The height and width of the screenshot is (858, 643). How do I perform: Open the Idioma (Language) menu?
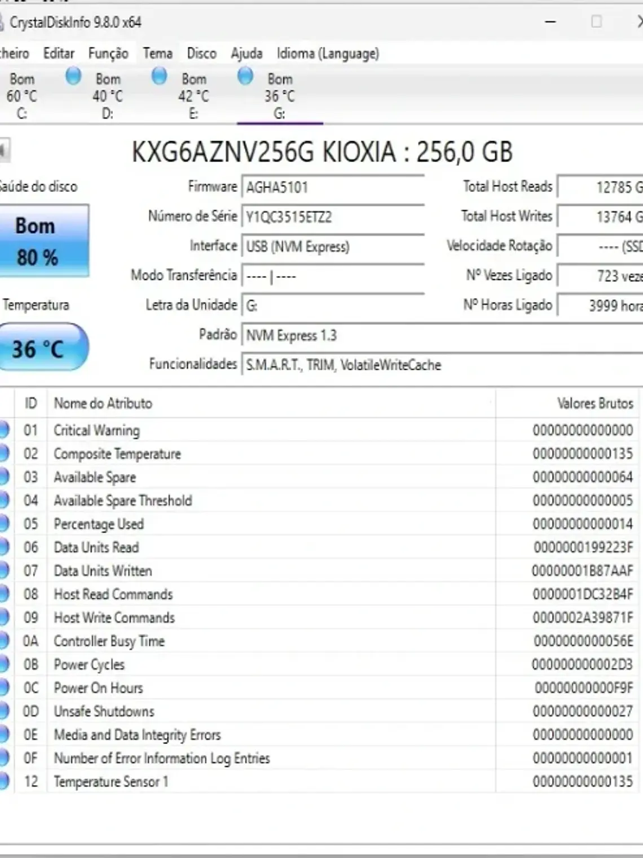coord(328,54)
